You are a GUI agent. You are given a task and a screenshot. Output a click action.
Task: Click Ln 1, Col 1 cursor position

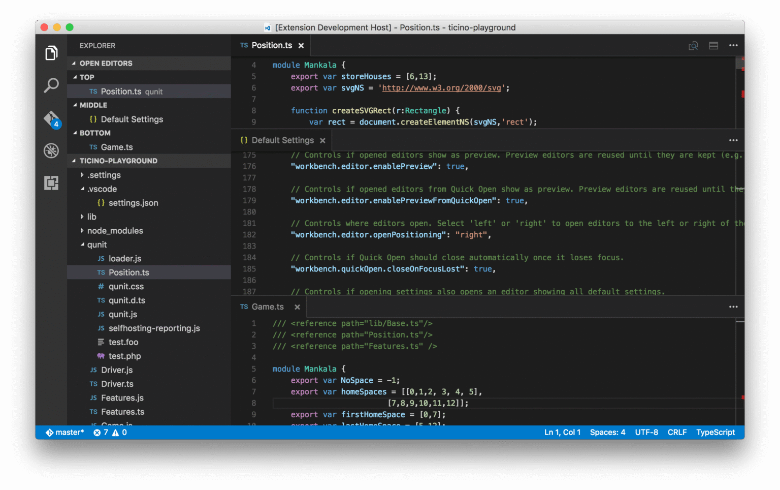(562, 433)
